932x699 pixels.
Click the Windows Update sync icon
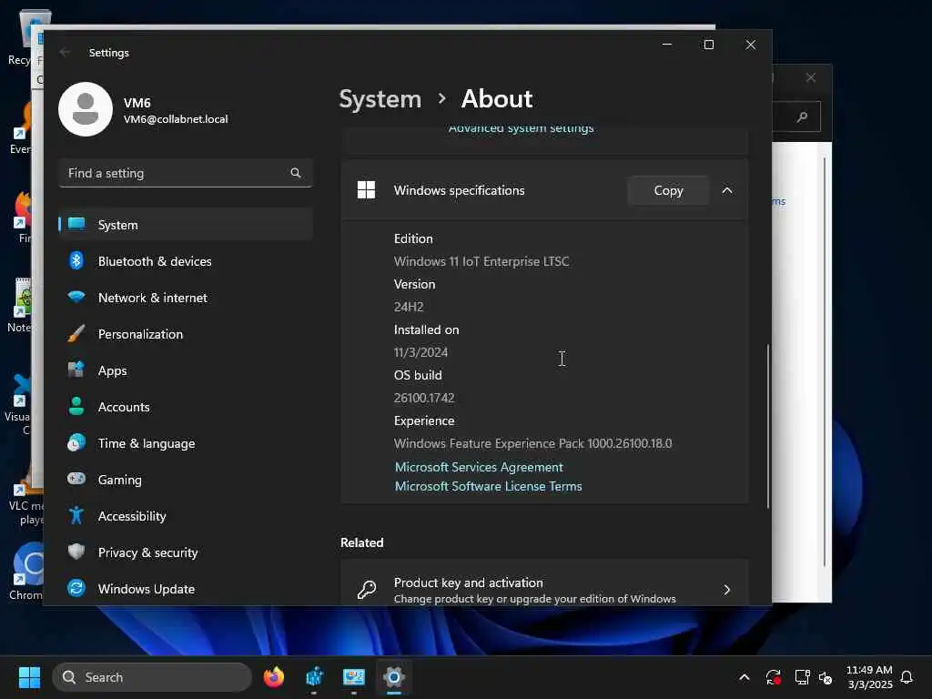click(x=76, y=588)
